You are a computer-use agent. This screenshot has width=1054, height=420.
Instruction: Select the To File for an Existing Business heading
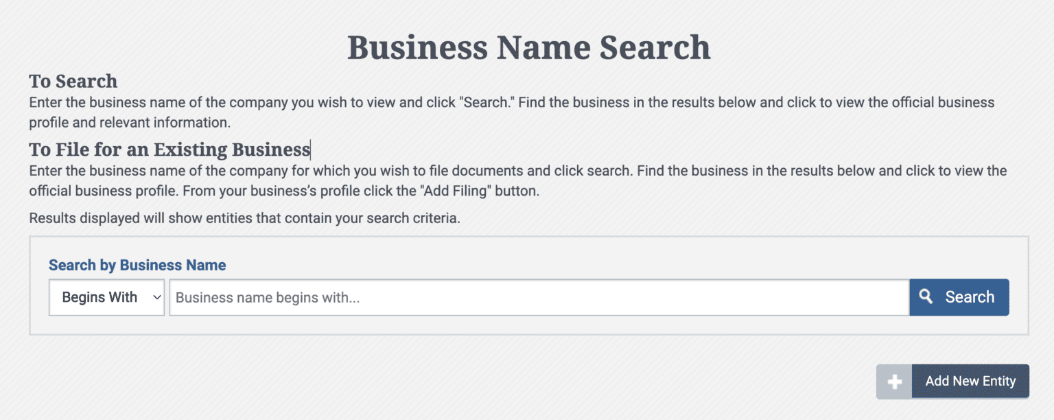click(169, 149)
